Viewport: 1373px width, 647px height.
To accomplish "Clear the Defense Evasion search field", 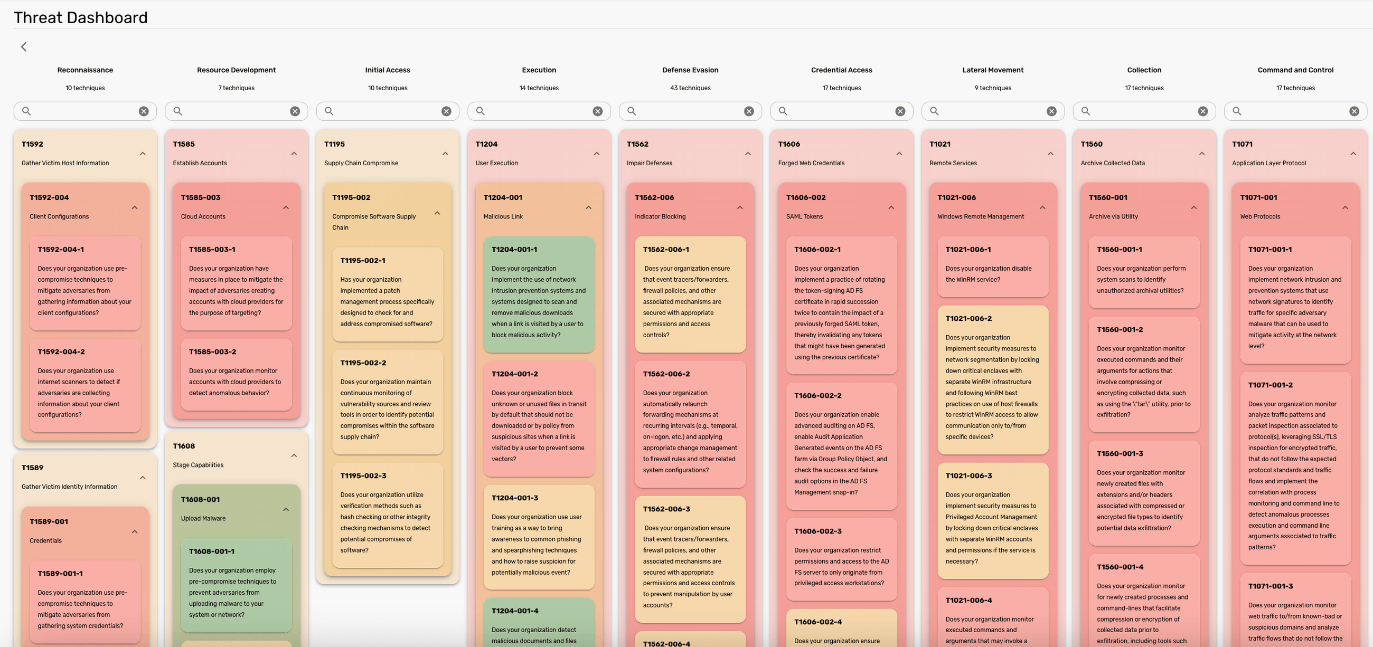I will tap(749, 111).
